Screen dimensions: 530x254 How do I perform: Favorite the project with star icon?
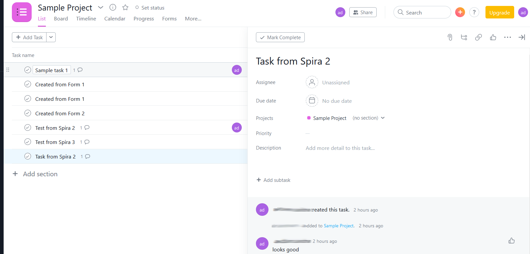click(125, 7)
